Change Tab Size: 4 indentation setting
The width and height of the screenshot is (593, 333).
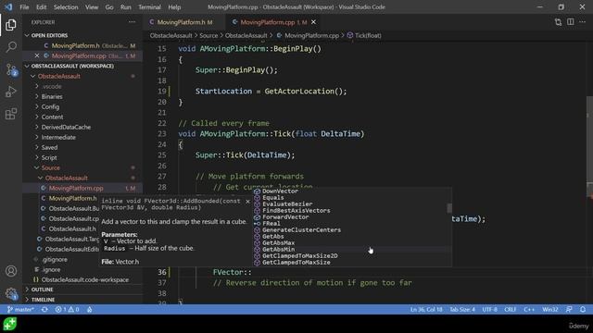point(462,309)
